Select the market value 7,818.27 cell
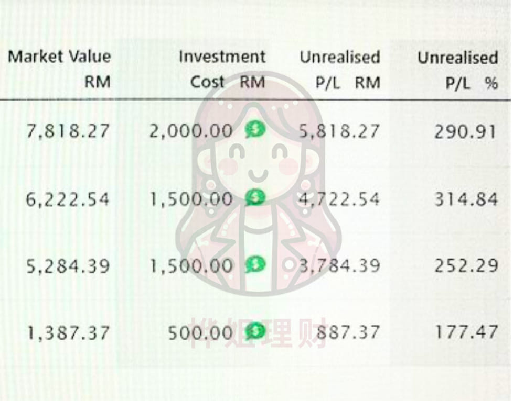Screen dimensions: 513x401 coord(68,131)
